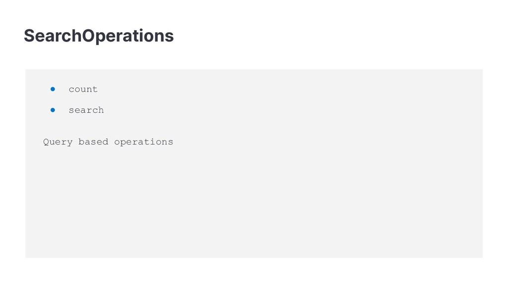The width and height of the screenshot is (508, 285).
Task: Click the white margin left of the gray panel
Action: click(12, 163)
